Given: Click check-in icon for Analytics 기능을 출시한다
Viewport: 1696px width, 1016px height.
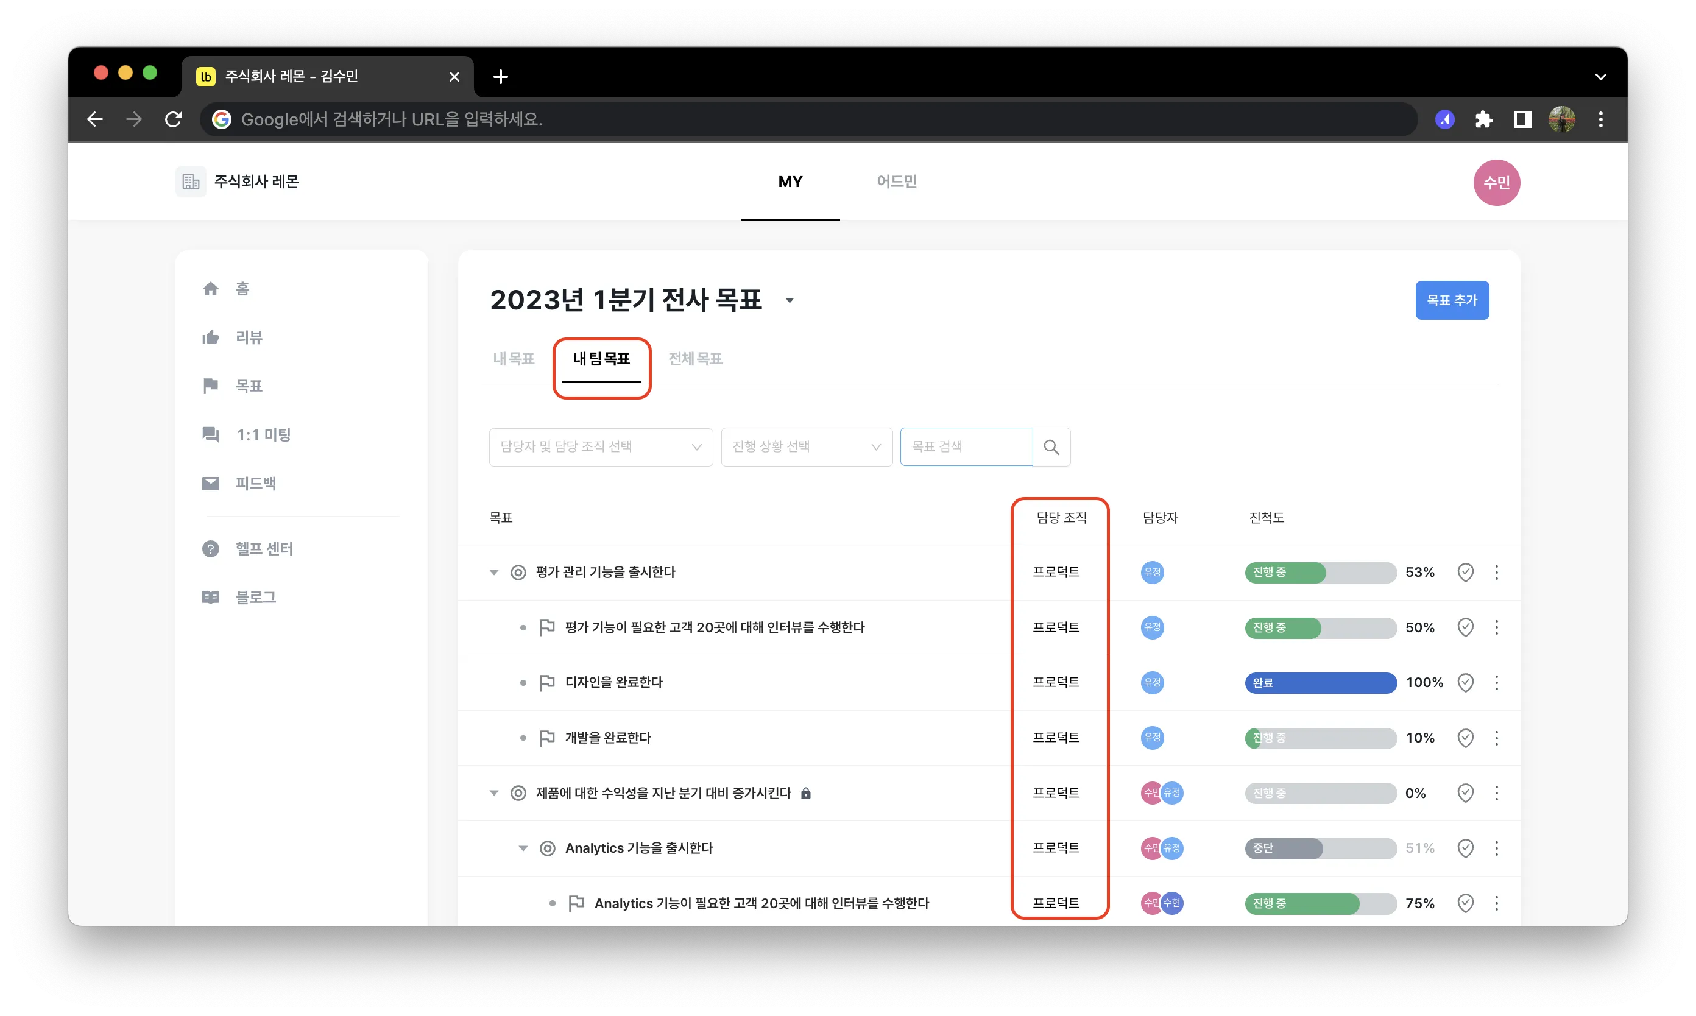Looking at the screenshot, I should click(x=1465, y=848).
